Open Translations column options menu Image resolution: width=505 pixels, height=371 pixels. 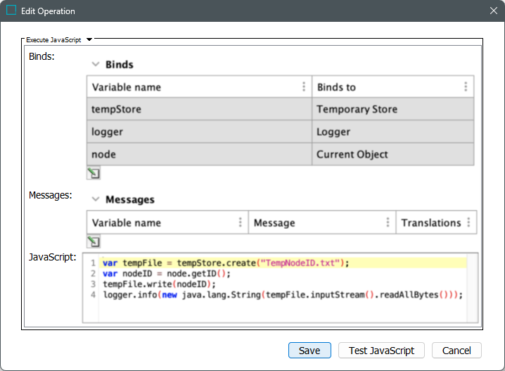(x=469, y=222)
